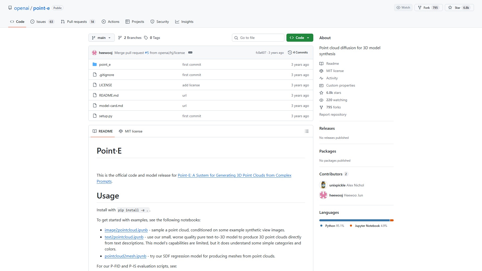
Task: Click heewooj avatar in commit header
Action: pyautogui.click(x=94, y=53)
